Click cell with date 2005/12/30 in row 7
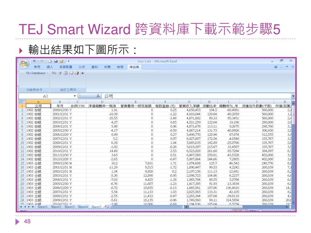311x233 pixels. (60, 130)
